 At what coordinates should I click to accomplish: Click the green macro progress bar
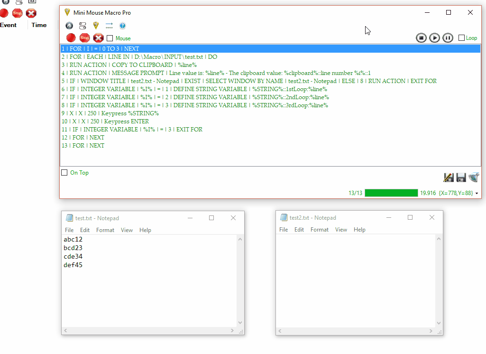coord(391,193)
